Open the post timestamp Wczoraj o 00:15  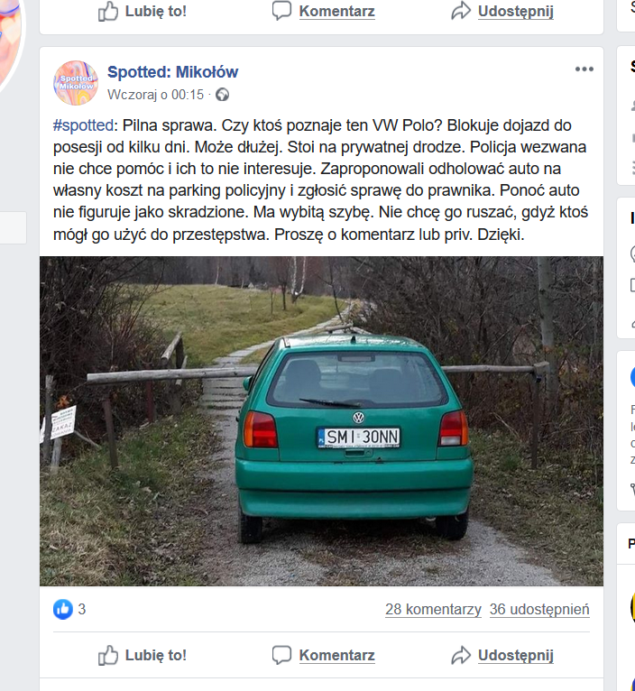[x=155, y=95]
